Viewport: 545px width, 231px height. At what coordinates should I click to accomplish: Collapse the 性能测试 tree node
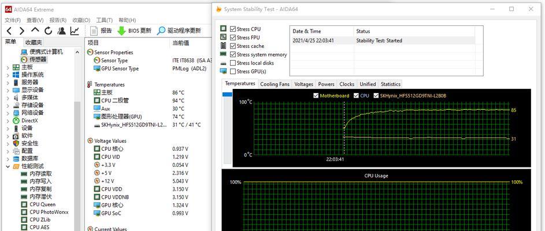coord(8,167)
